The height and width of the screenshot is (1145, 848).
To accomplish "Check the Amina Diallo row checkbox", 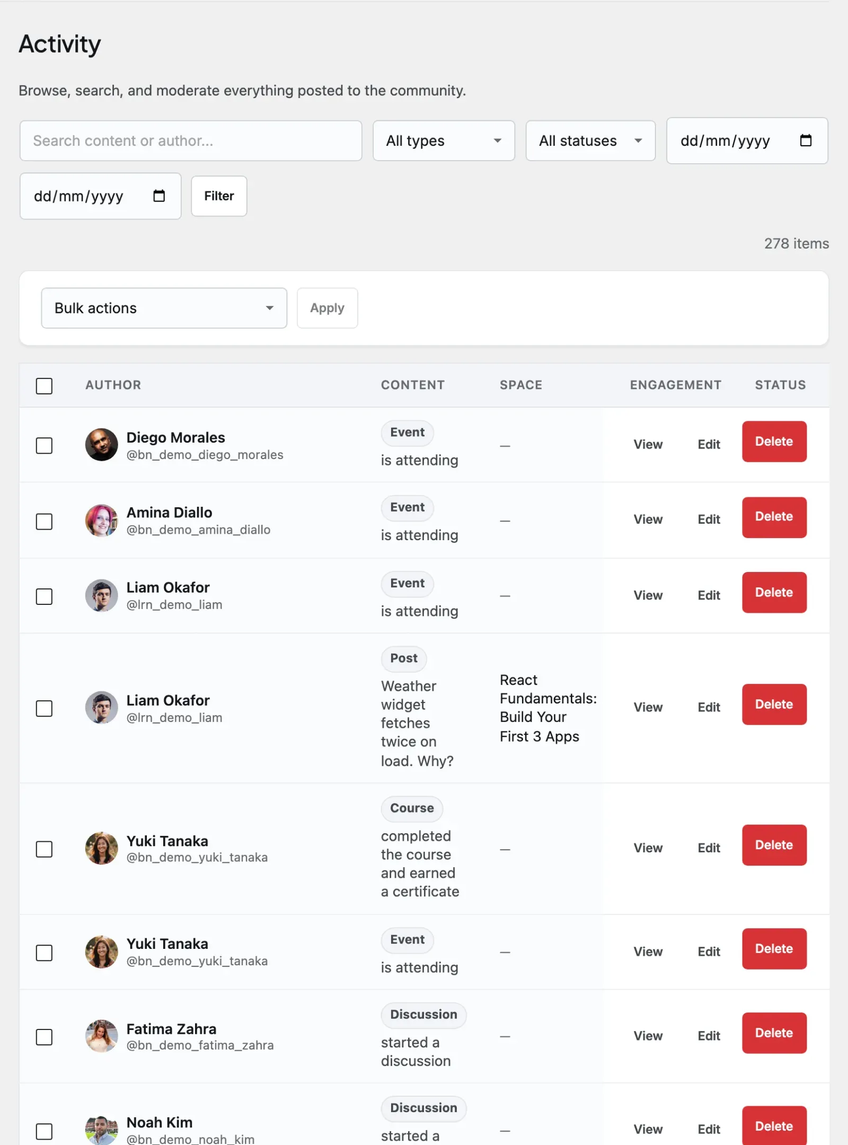I will (44, 521).
